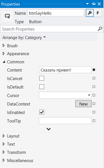104x168 pixels.
Task: Uncheck the IsEnabled checkbox
Action: (42, 112)
